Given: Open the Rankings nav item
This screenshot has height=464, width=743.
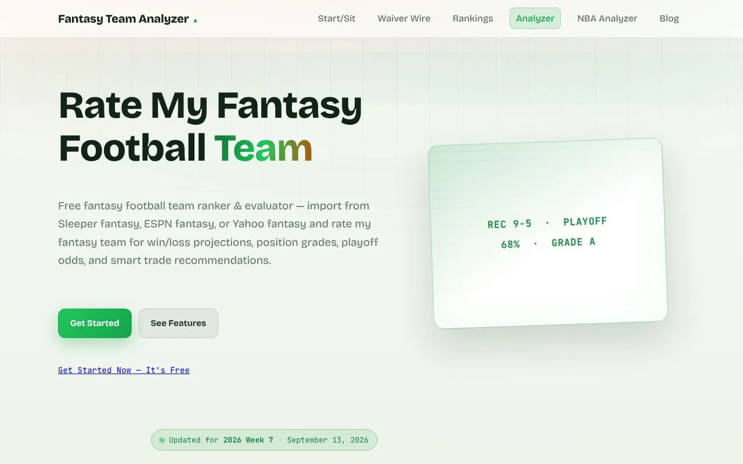Looking at the screenshot, I should point(473,19).
